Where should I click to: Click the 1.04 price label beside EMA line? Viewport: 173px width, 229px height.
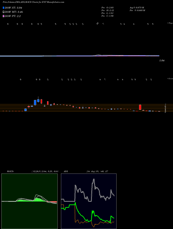162,61
